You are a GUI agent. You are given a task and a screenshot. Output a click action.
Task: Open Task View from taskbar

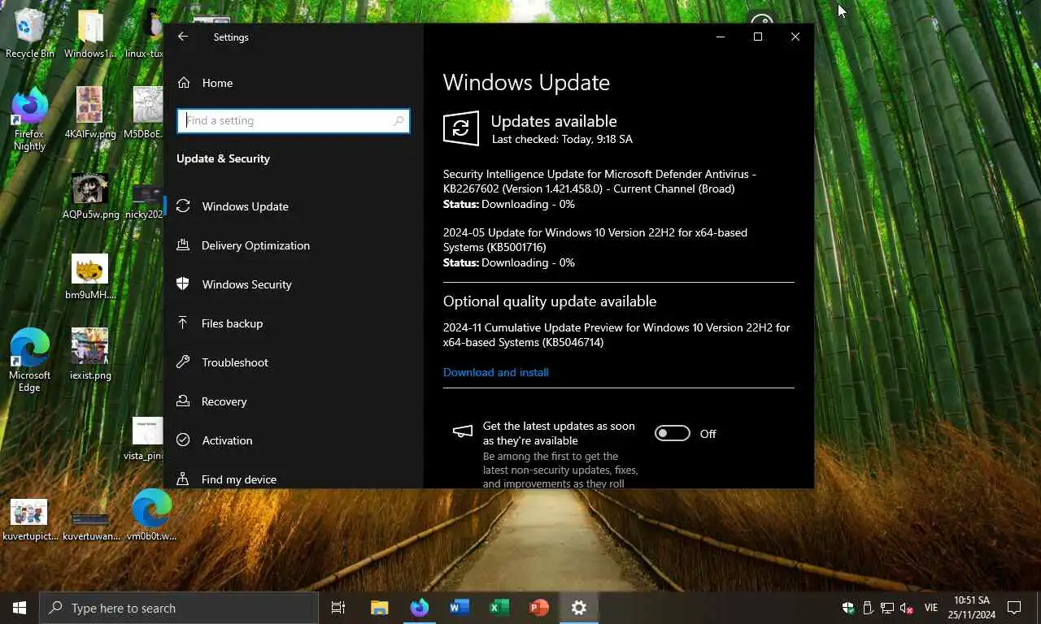pyautogui.click(x=338, y=608)
